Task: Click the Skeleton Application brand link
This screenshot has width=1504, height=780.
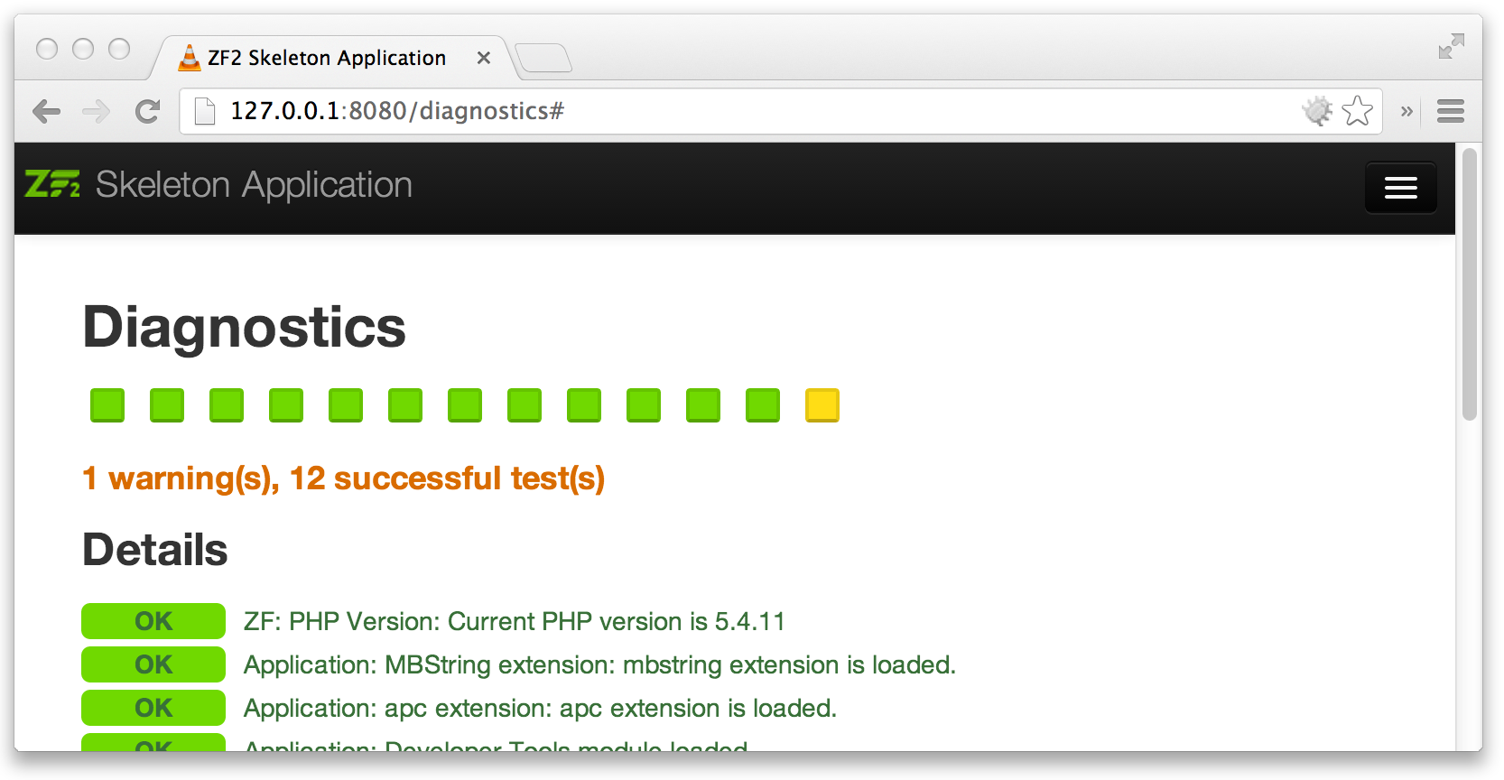Action: coord(254,185)
